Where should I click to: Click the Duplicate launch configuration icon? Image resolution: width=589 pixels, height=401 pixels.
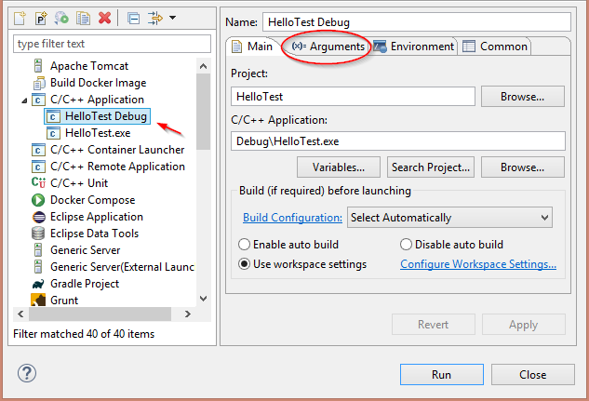tap(84, 18)
